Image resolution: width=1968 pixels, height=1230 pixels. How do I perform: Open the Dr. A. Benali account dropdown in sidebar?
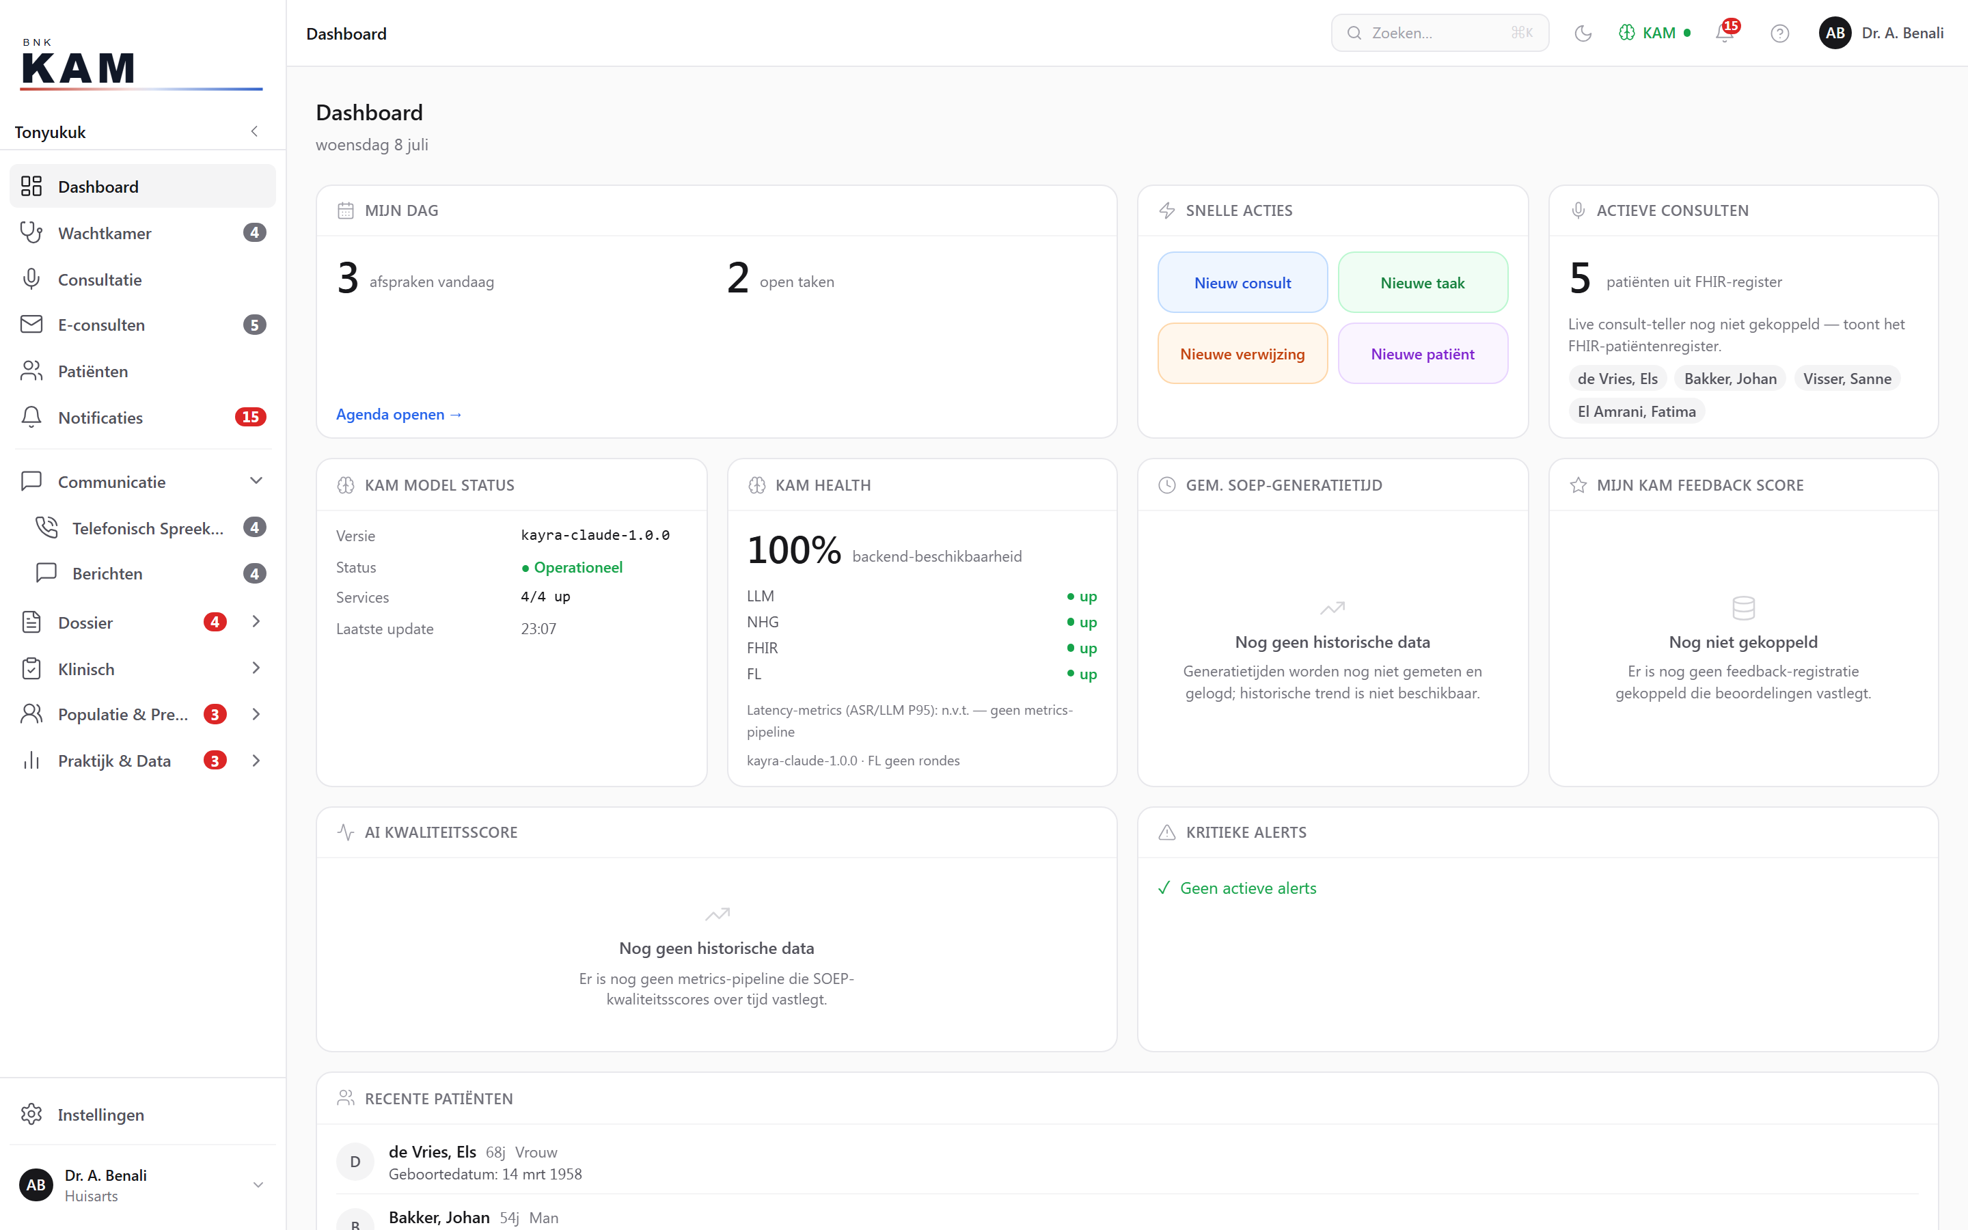[142, 1186]
